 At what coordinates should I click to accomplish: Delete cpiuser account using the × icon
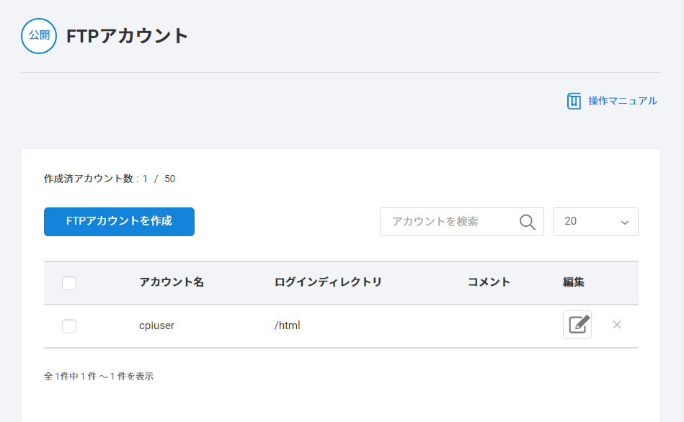coord(617,325)
